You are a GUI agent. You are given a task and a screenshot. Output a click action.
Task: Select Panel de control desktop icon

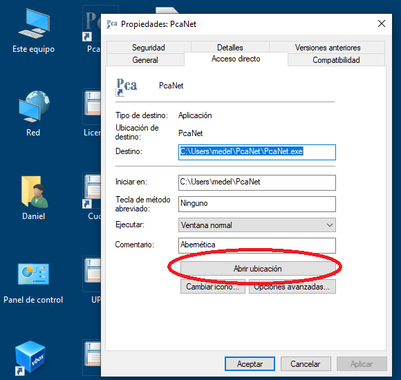(x=33, y=283)
